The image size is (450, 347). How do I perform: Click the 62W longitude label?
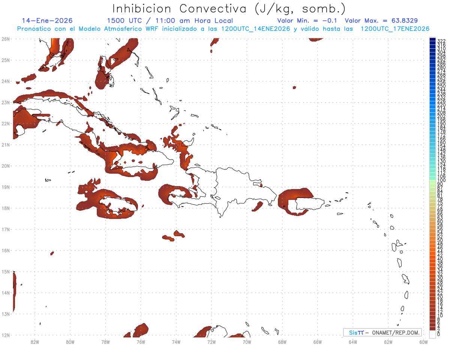388,342
